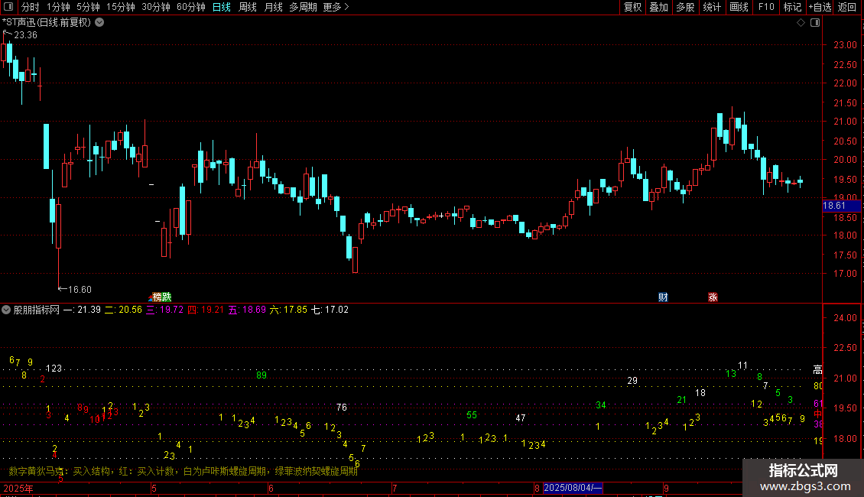This screenshot has height=497, width=864.
Task: Open the 股朋指标网 indicator dropdown circle
Action: (6, 310)
